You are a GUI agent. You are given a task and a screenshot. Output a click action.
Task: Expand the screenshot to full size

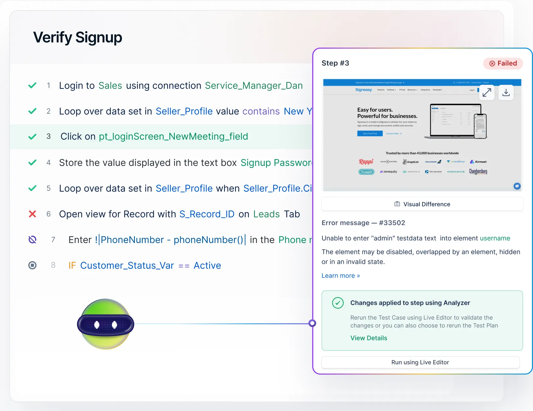tap(487, 93)
